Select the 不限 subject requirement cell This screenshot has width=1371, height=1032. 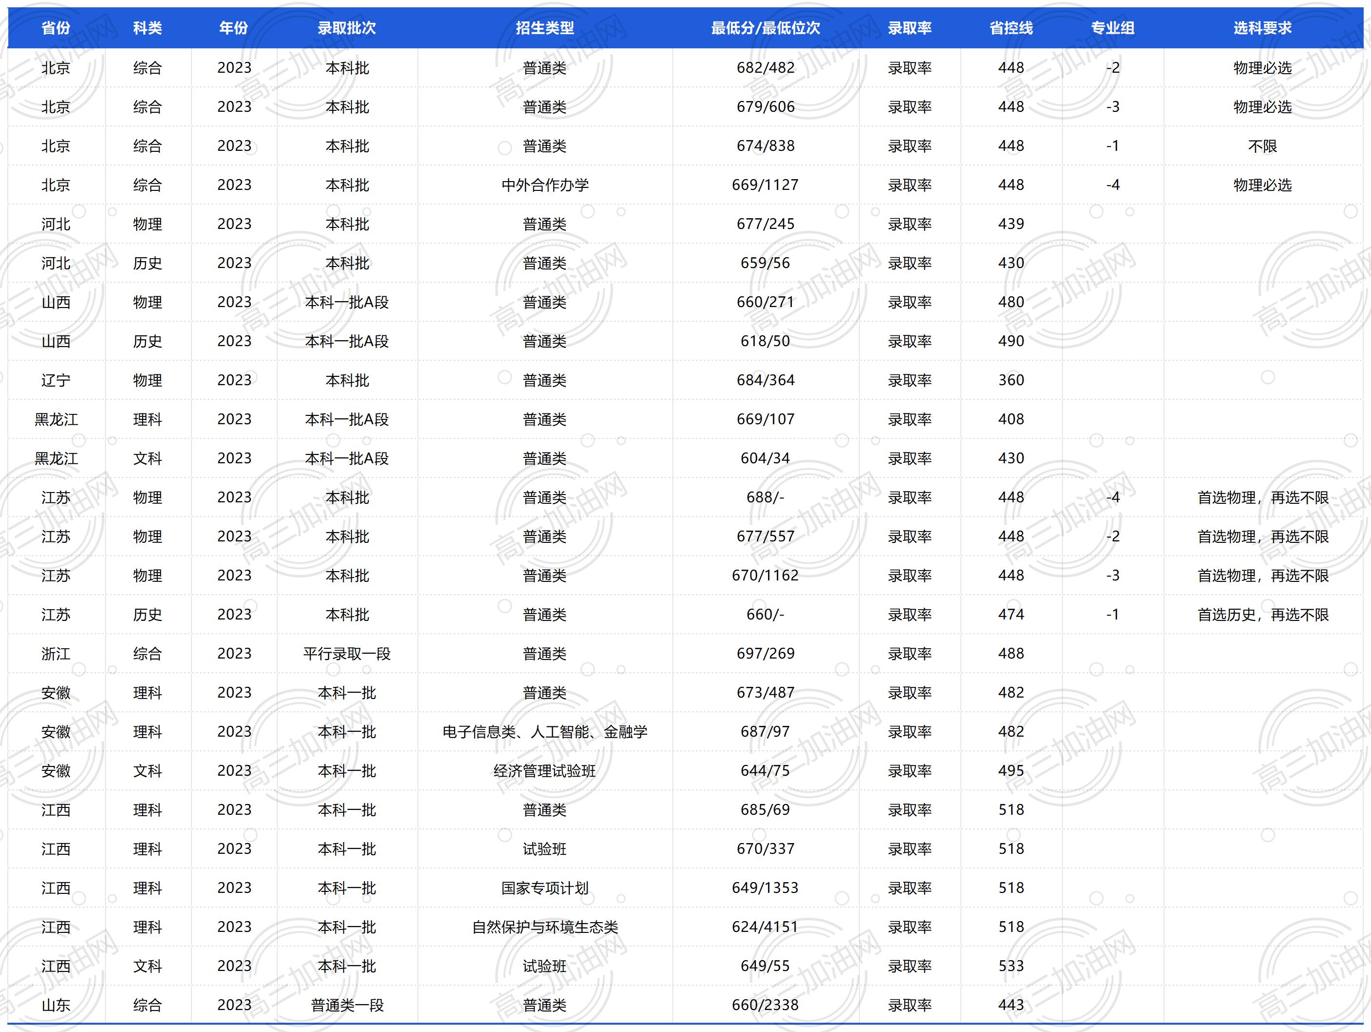click(x=1263, y=145)
